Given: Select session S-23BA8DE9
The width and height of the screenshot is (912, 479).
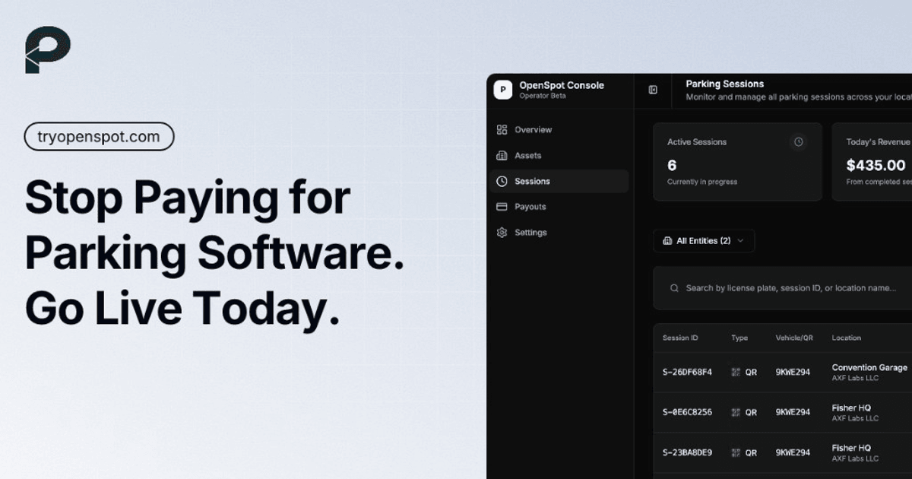Looking at the screenshot, I should tap(688, 452).
